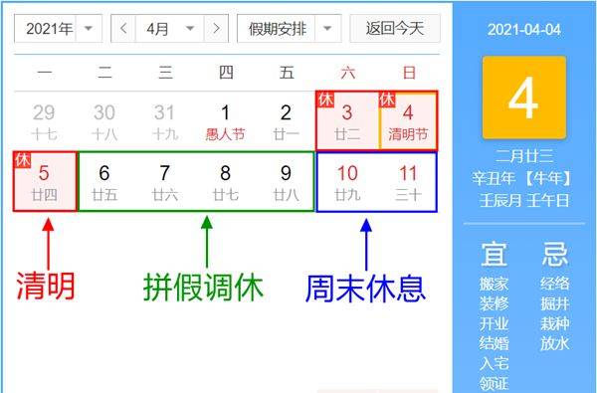Click 领证 under 宜
This screenshot has width=597, height=393.
coord(494,383)
